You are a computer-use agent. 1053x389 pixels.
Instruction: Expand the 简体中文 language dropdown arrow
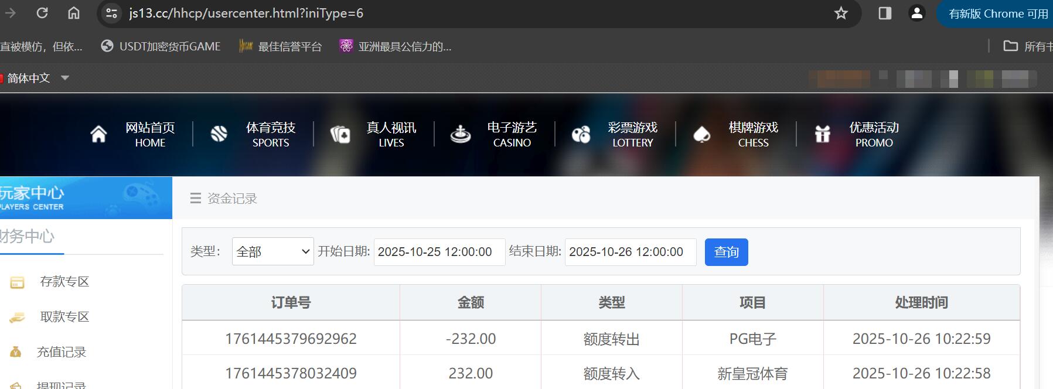pyautogui.click(x=65, y=77)
